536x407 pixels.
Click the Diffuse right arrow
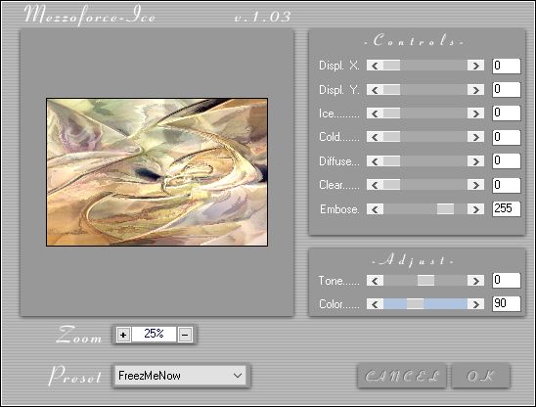coord(475,161)
